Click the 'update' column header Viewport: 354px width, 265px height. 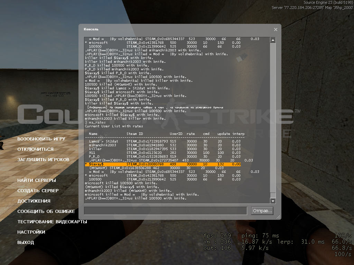coord(224,134)
